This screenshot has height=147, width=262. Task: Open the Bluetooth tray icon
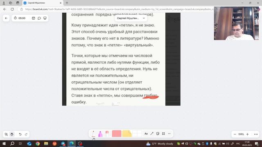tap(207, 143)
